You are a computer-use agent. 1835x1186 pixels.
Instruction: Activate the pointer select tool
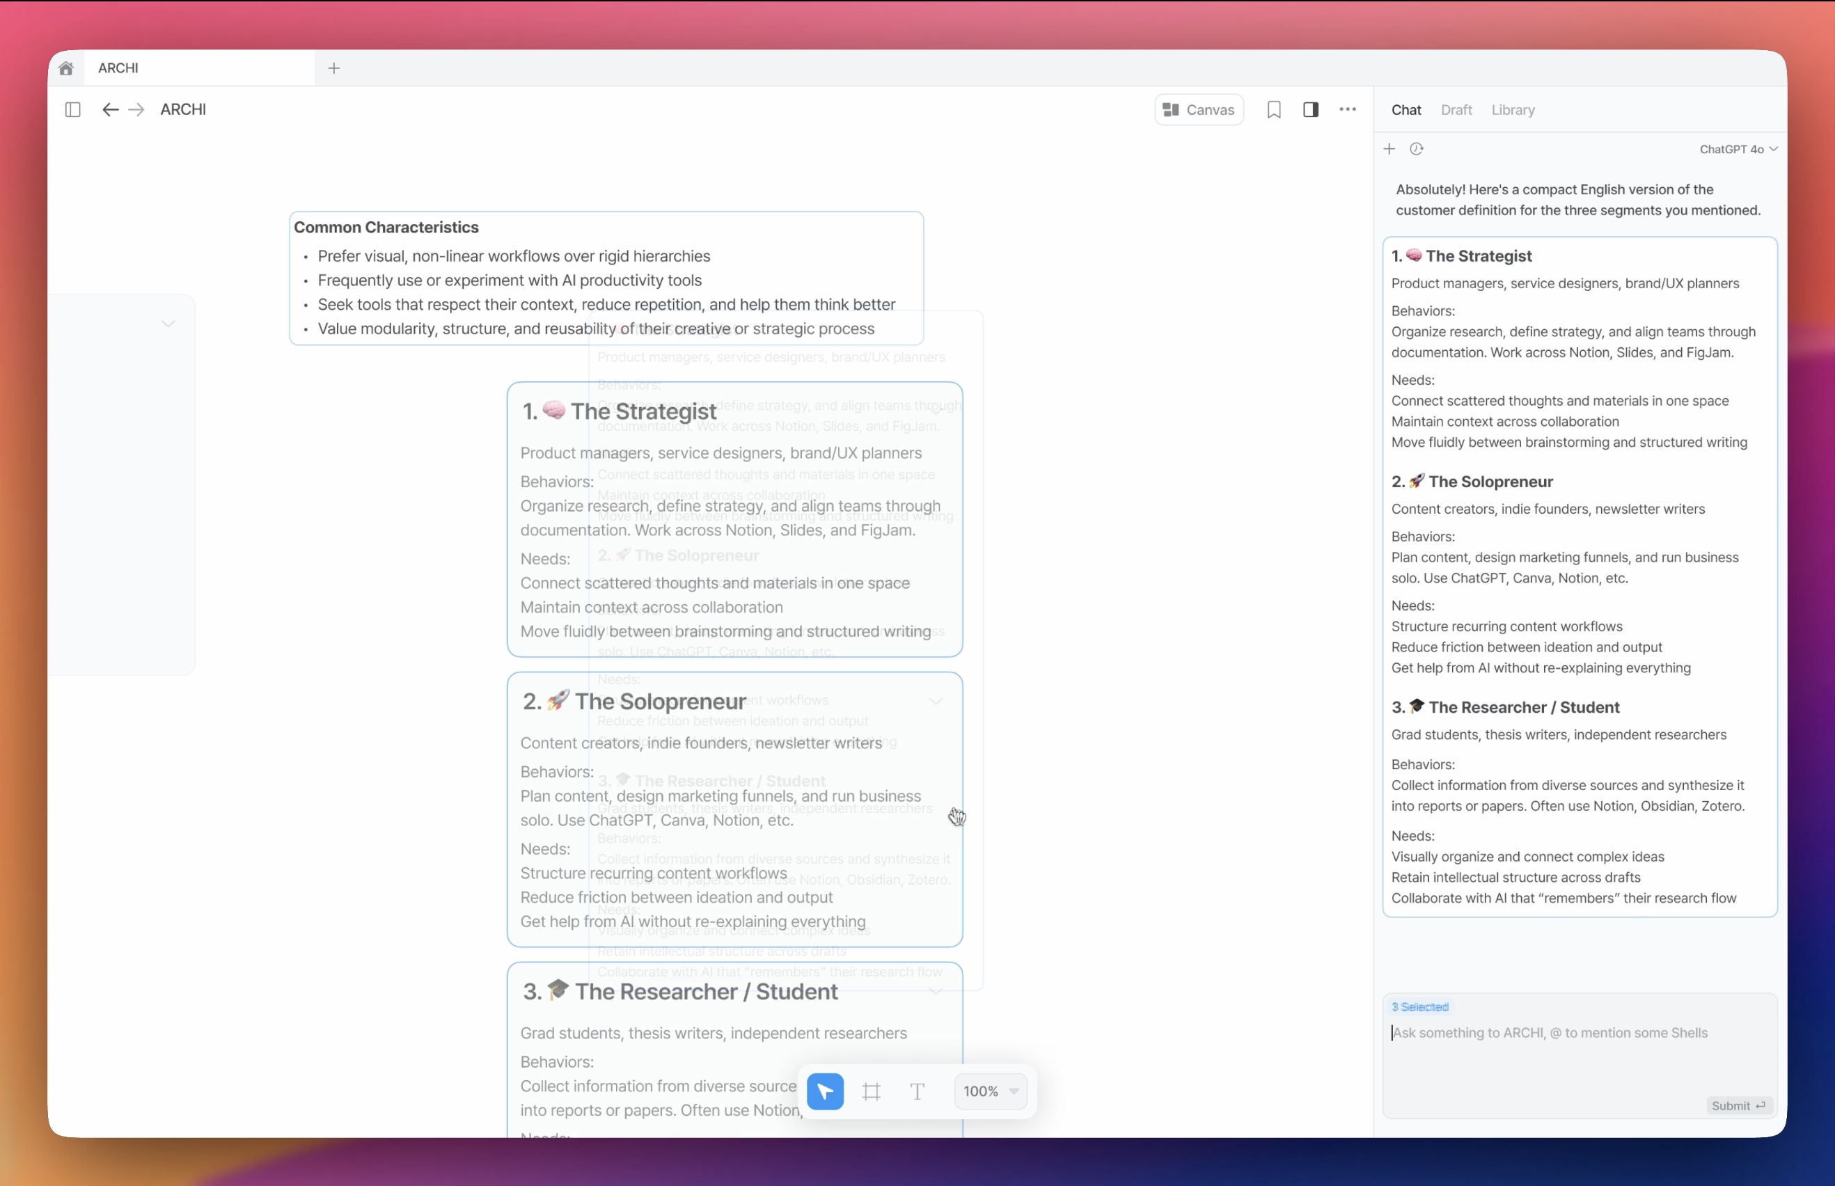click(x=825, y=1091)
